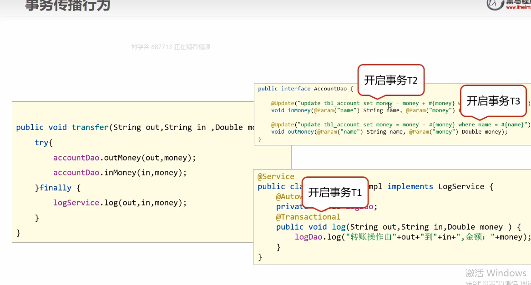Click the try{ line in transfer
Image resolution: width=531 pixels, height=285 pixels.
coord(43,143)
